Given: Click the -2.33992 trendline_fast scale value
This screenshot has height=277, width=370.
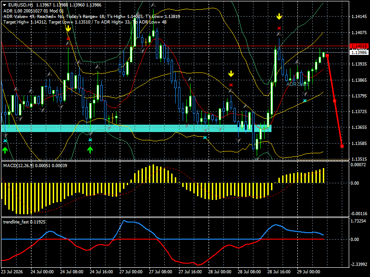Looking at the screenshot, I should 359,265.
